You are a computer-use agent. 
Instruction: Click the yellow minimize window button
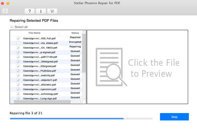(8, 3)
